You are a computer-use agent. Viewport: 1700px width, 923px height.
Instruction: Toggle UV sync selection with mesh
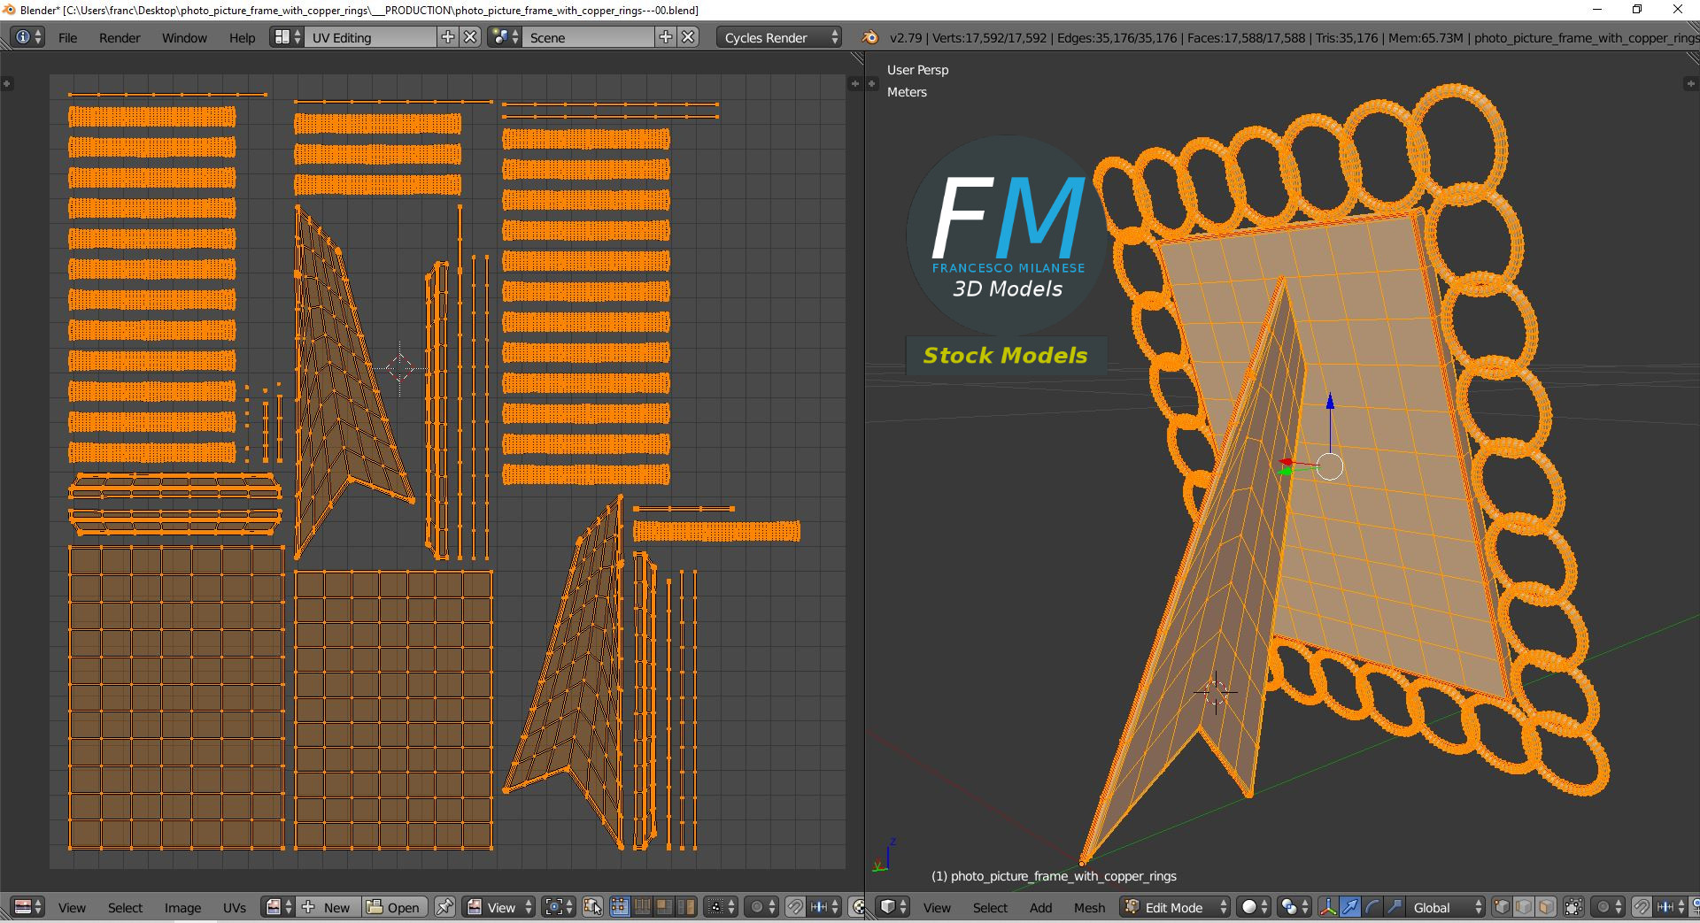click(593, 907)
